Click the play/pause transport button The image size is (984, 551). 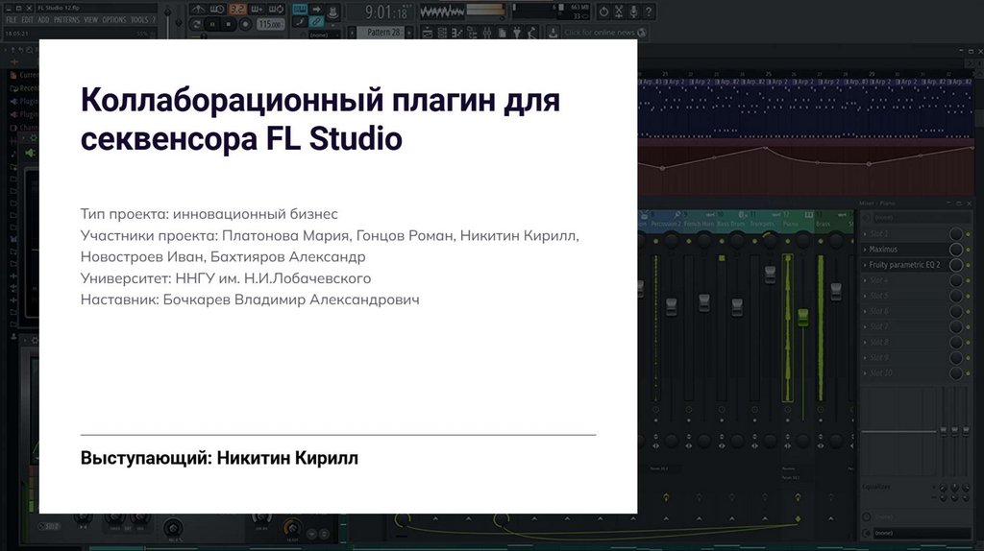pyautogui.click(x=212, y=24)
